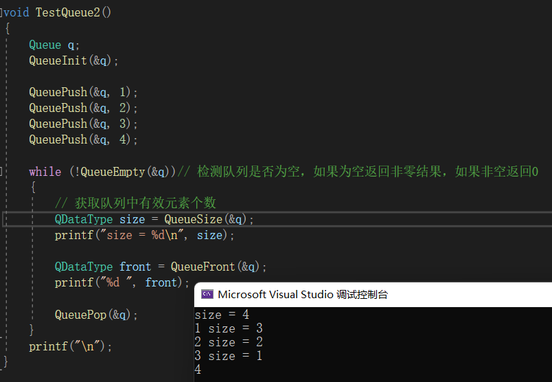The width and height of the screenshot is (552, 382).
Task: Click console output '2 size = 2'
Action: [x=229, y=342]
